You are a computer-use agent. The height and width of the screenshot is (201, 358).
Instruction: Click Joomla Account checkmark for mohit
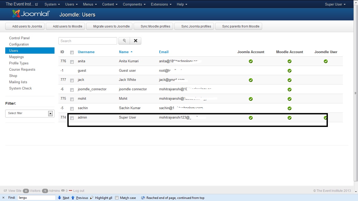[x=251, y=99]
